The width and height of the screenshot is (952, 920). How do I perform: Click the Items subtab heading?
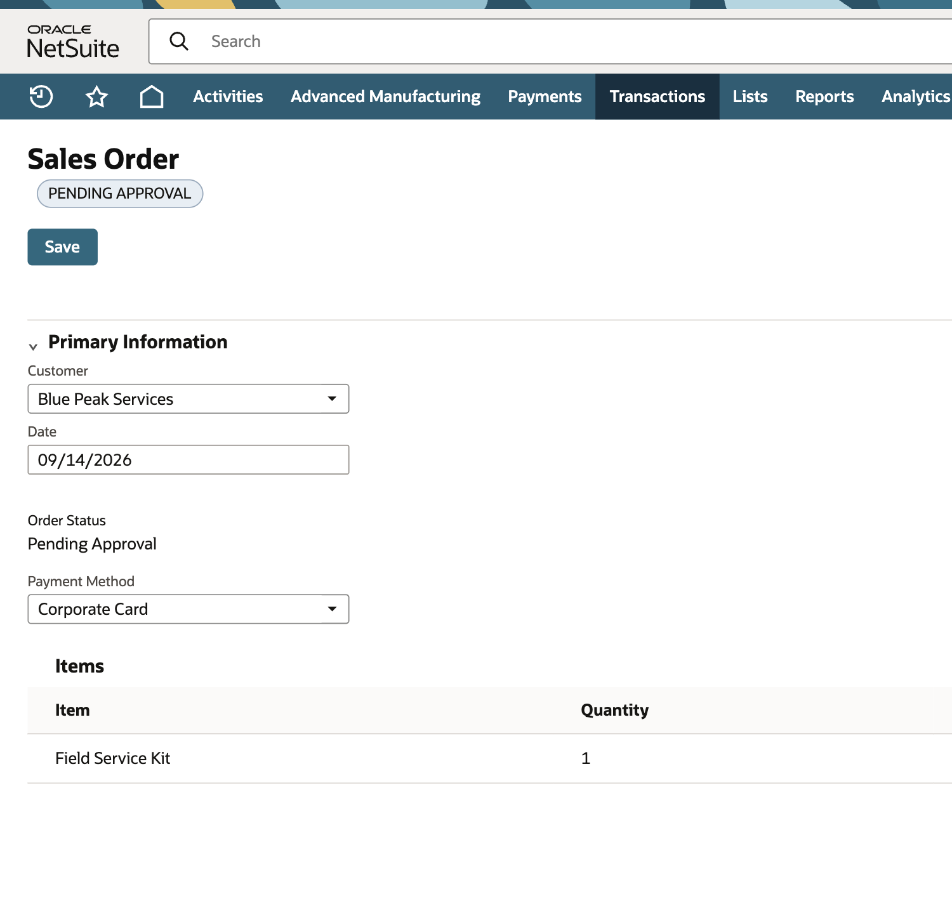pos(79,666)
